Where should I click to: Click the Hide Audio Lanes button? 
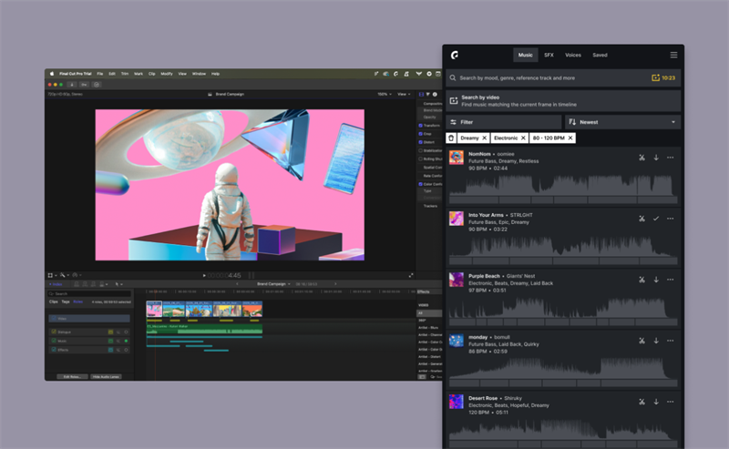click(x=106, y=376)
